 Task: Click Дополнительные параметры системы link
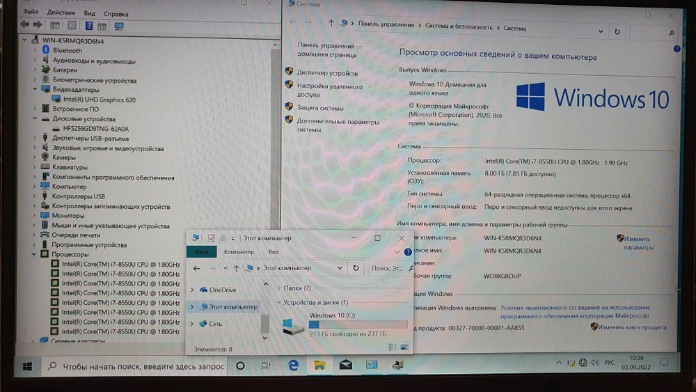coord(338,125)
